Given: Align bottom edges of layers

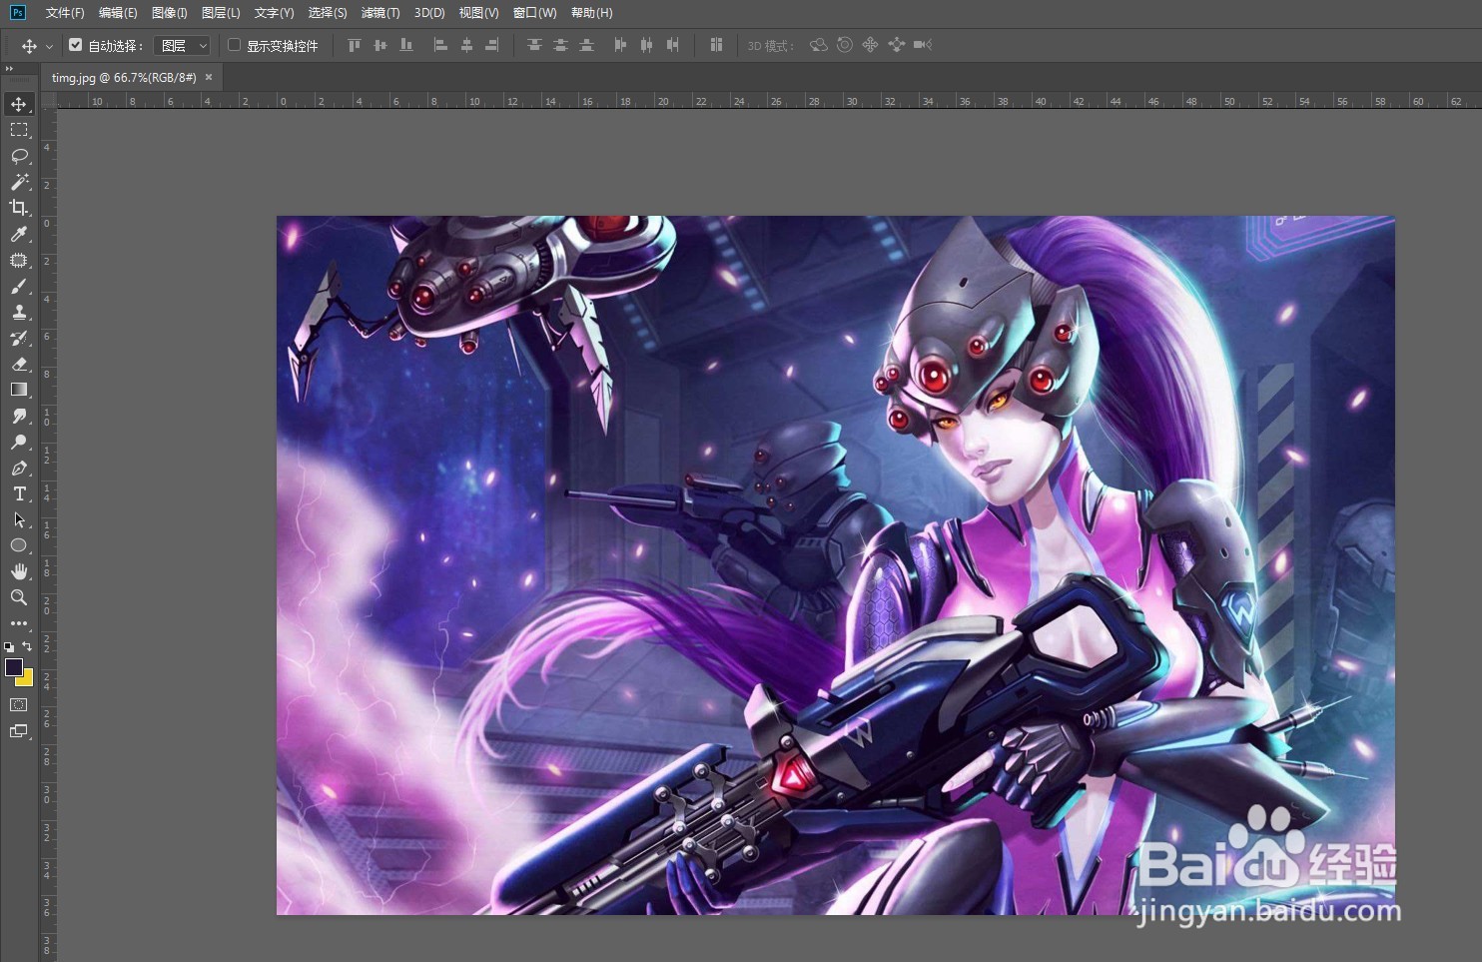Looking at the screenshot, I should click(405, 45).
